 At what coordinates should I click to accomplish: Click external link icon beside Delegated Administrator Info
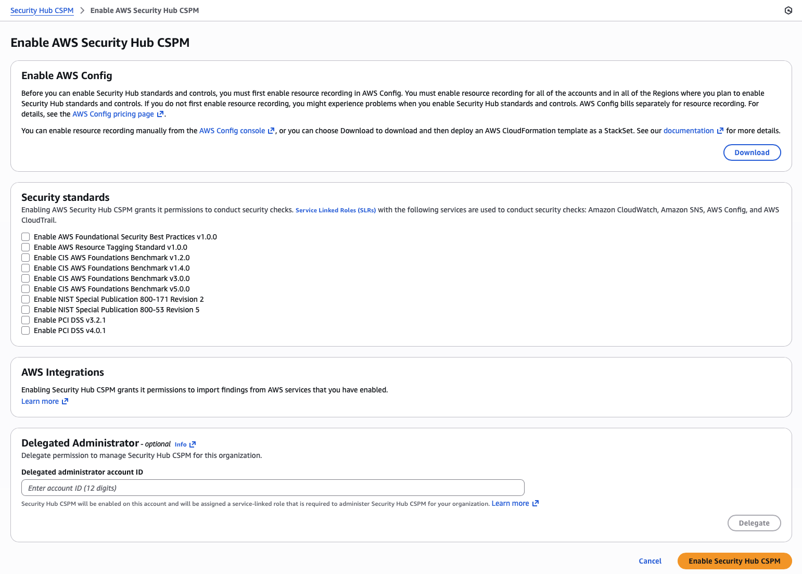[193, 444]
